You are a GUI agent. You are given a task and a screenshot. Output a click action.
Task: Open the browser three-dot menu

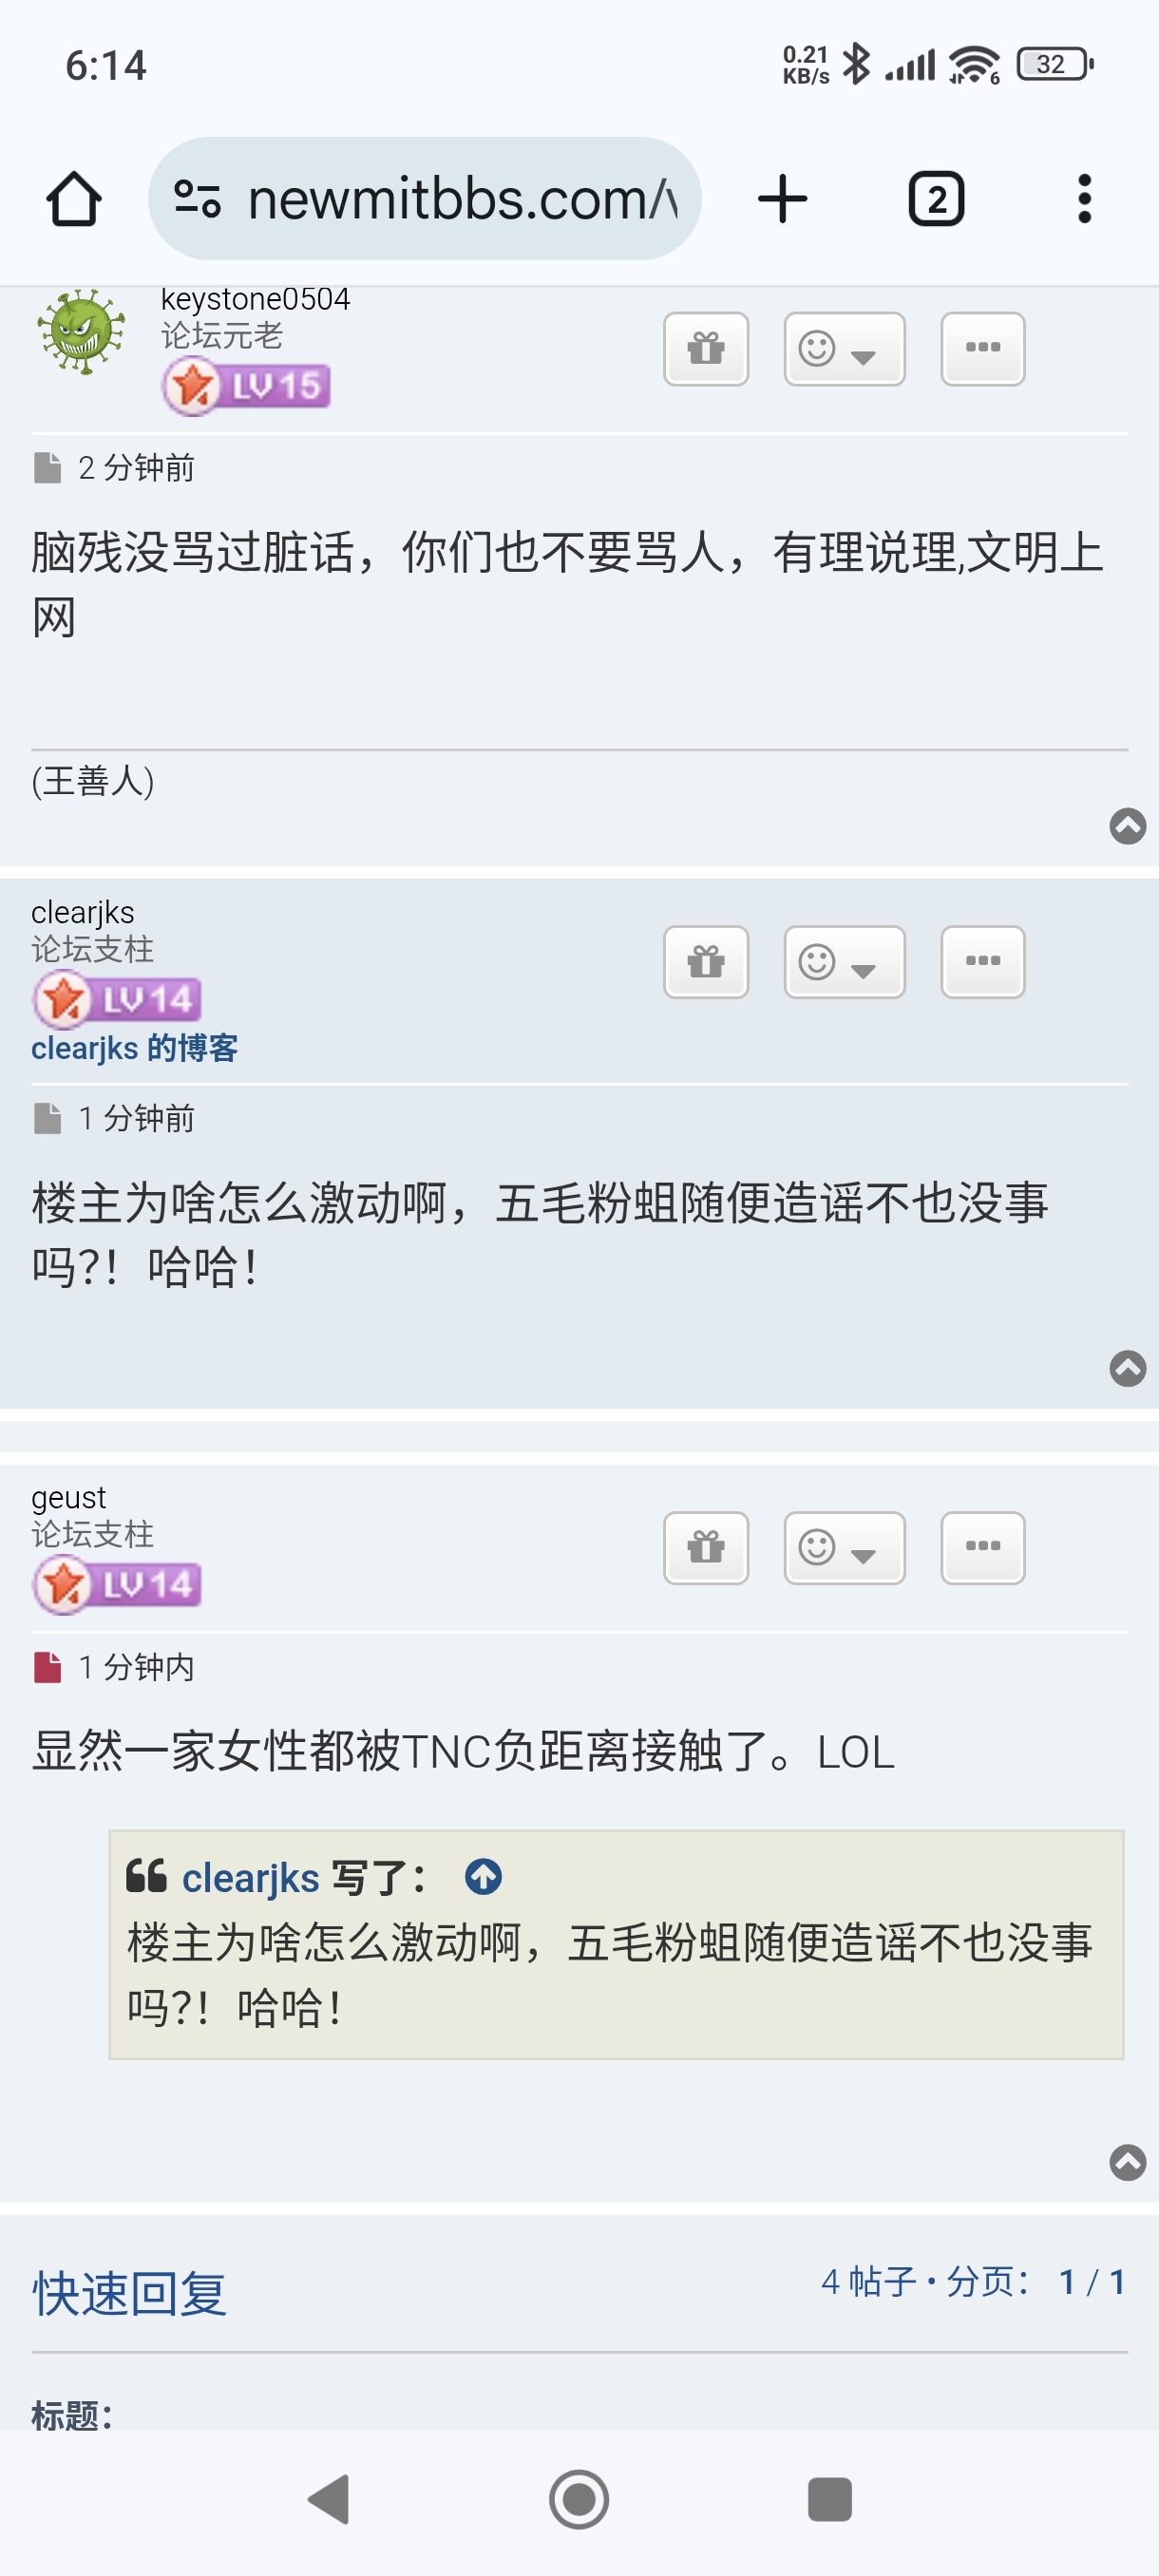[1084, 199]
